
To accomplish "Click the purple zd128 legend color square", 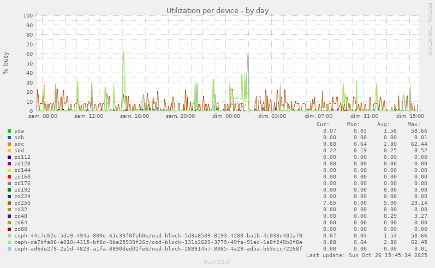I will coord(9,164).
